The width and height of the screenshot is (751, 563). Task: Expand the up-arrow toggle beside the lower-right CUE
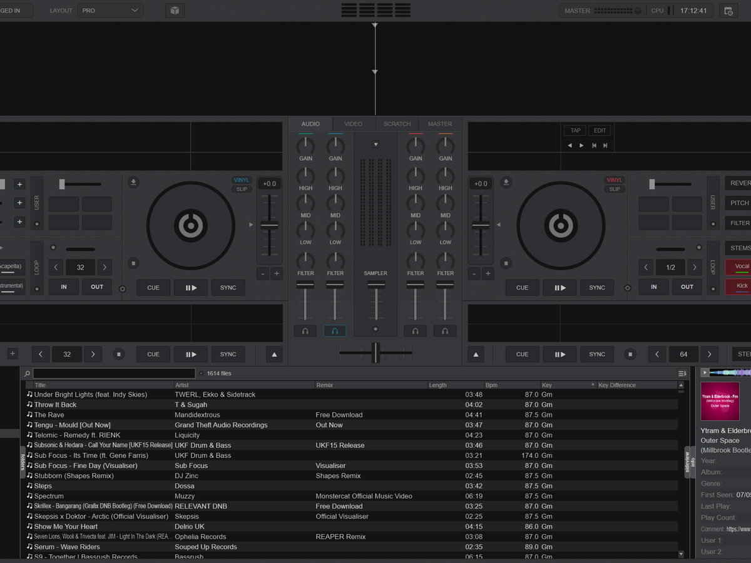[476, 355]
